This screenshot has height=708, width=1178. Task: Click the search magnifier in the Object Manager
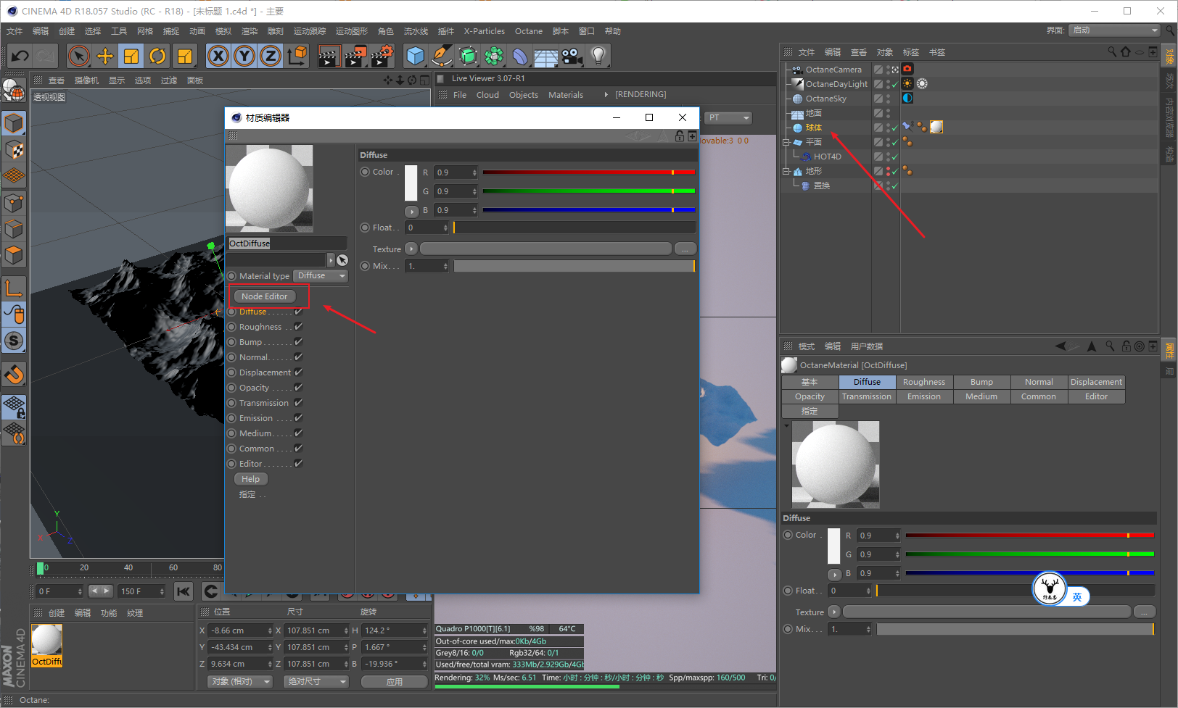point(1112,52)
